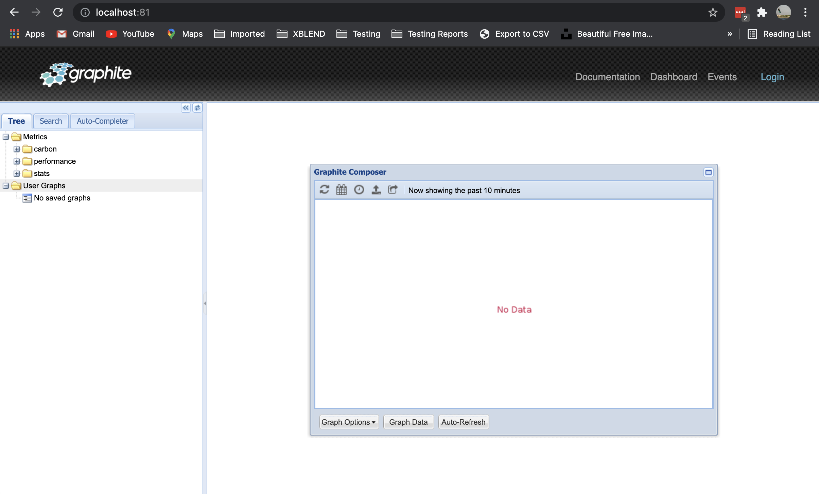The width and height of the screenshot is (819, 494).
Task: Open the Events link
Action: click(x=722, y=77)
